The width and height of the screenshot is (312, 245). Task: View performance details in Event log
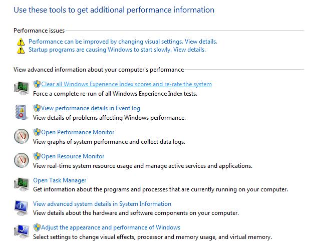[x=90, y=108]
